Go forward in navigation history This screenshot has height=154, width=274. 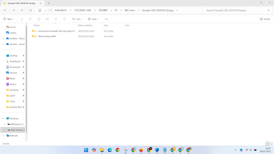click(13, 10)
